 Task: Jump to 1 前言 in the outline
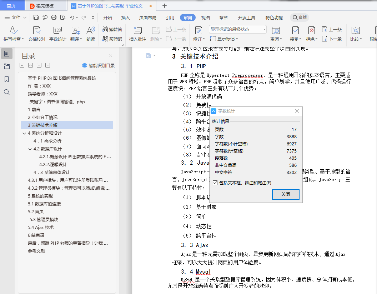pyautogui.click(x=34, y=109)
